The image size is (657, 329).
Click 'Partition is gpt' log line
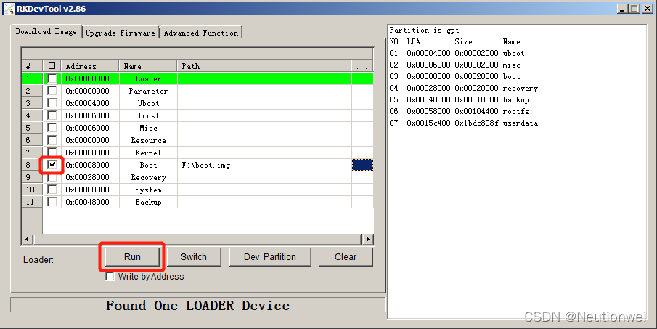coord(424,31)
